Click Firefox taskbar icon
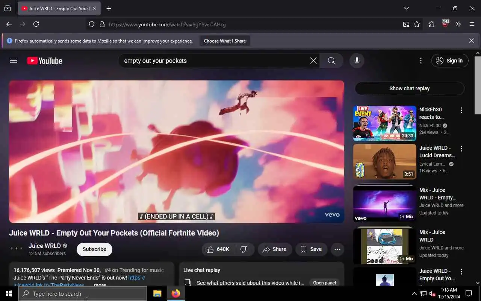Viewport: 481px width, 301px height. click(x=175, y=293)
